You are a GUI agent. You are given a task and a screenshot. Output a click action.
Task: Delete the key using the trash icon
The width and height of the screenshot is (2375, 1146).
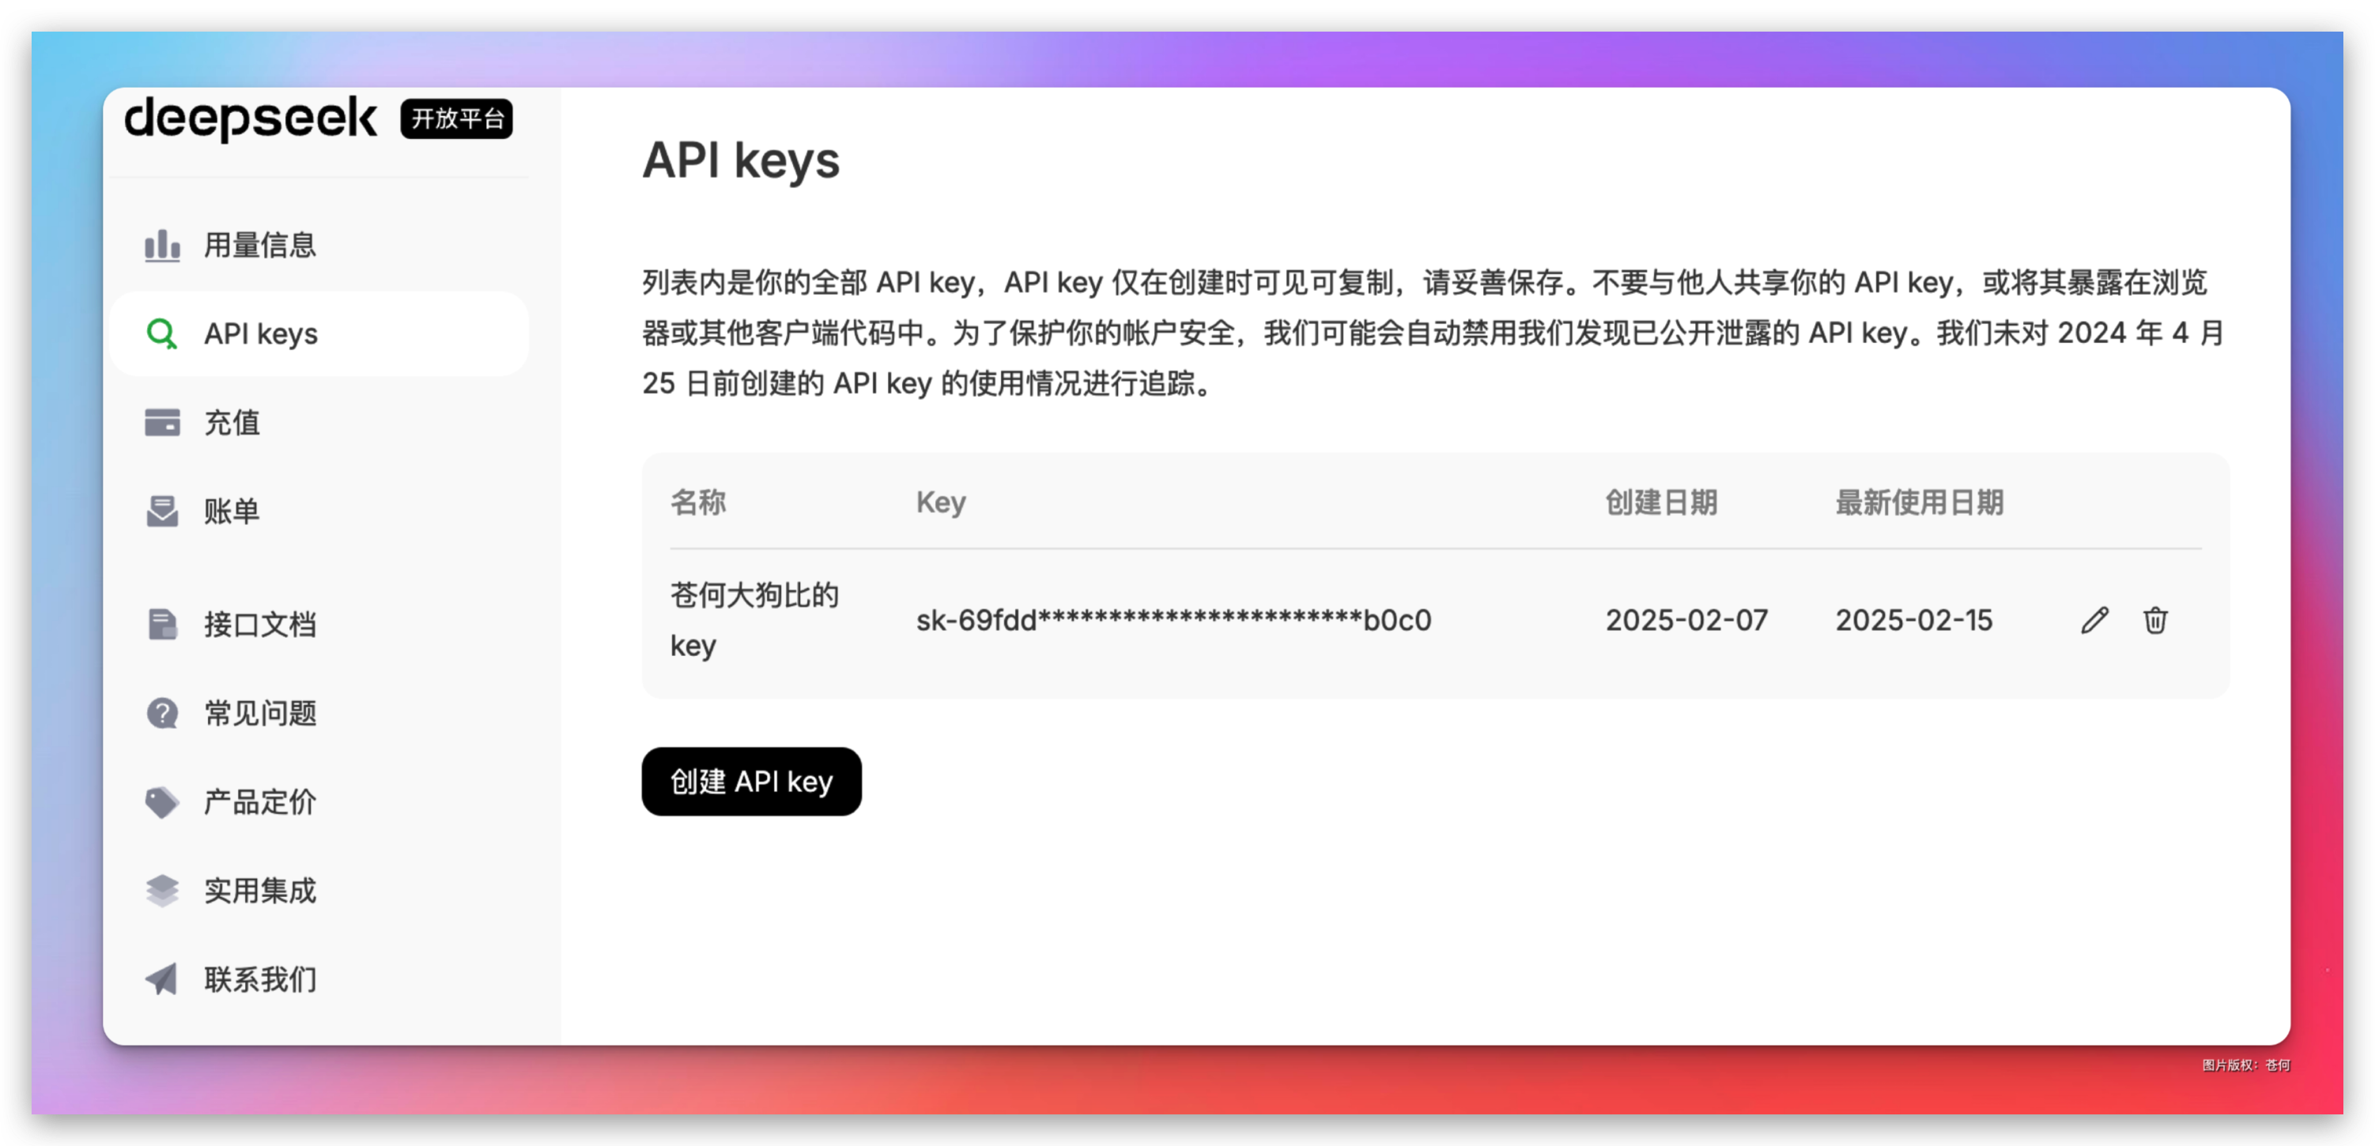[x=2155, y=620]
